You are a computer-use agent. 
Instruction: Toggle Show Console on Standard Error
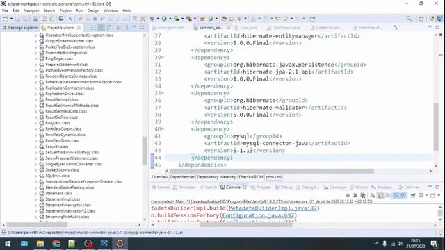(403, 195)
